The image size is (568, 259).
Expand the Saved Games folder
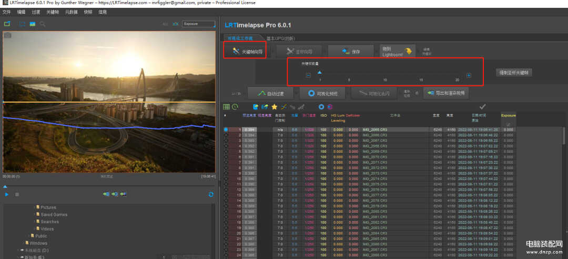tap(34, 214)
